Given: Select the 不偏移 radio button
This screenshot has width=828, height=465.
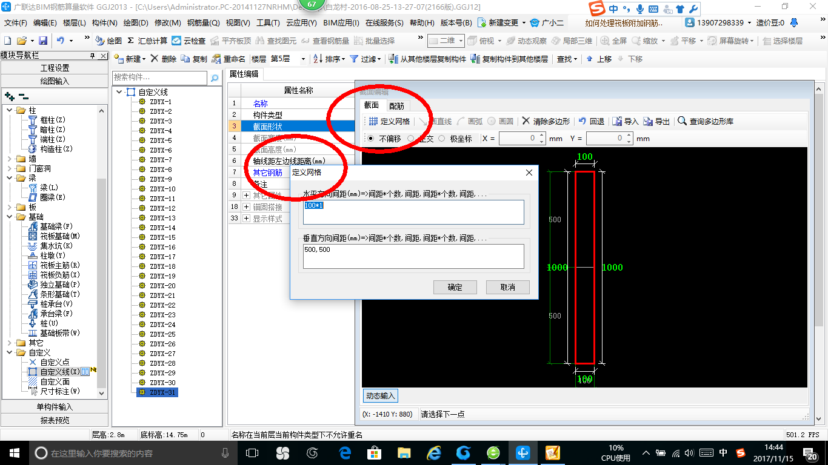Looking at the screenshot, I should (x=370, y=139).
